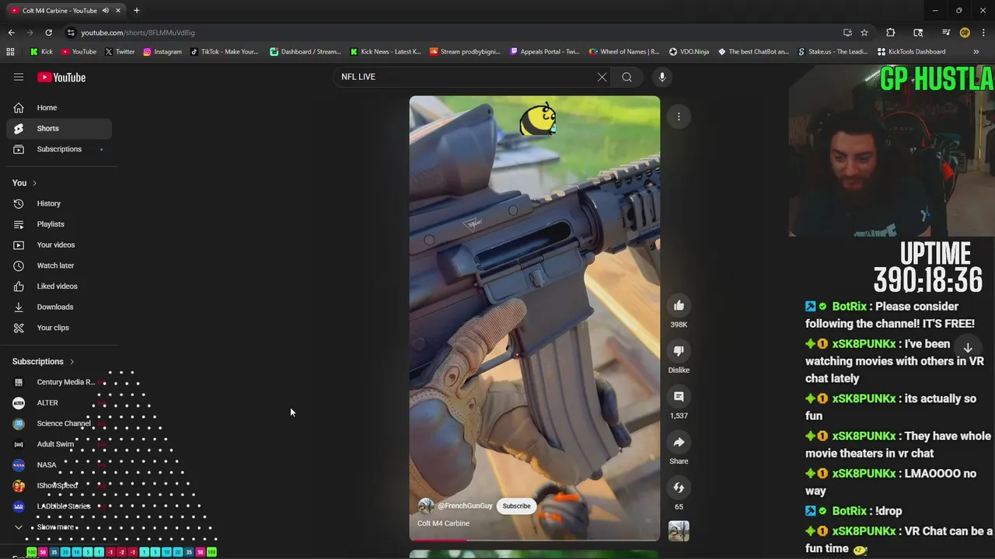Dislike the Colt M4 Carbine short
Image resolution: width=995 pixels, height=559 pixels.
(679, 352)
